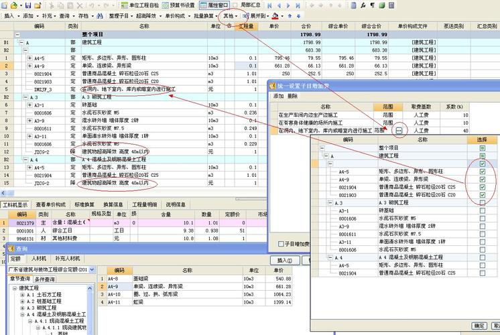Switch to the 补充人材机 tab
The height and width of the screenshot is (335, 500).
tap(68, 259)
